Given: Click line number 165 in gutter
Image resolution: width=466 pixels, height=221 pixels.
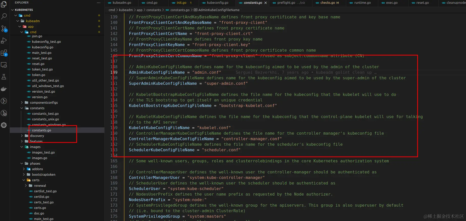Looking at the screenshot, I should point(114,161).
